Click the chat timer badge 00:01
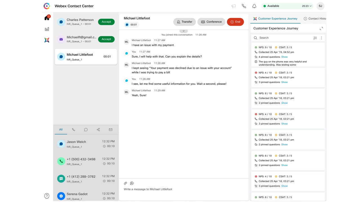Image resolution: width=360 pixels, height=202 pixels. point(131,25)
